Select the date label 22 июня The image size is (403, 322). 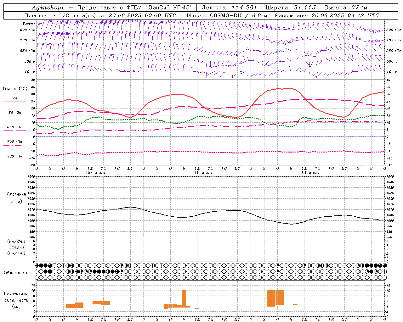[x=310, y=173]
